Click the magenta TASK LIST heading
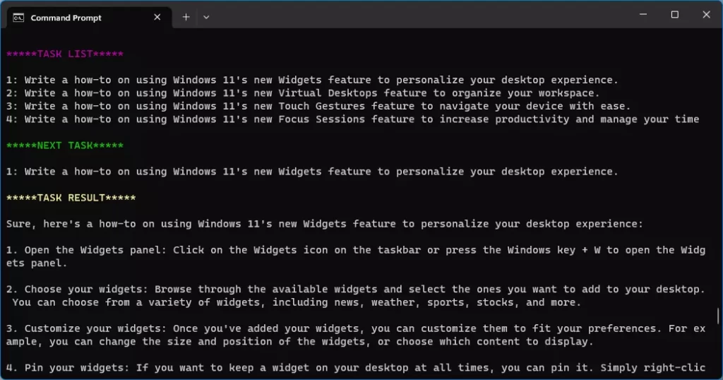Screen dimensions: 723x380 click(64, 54)
